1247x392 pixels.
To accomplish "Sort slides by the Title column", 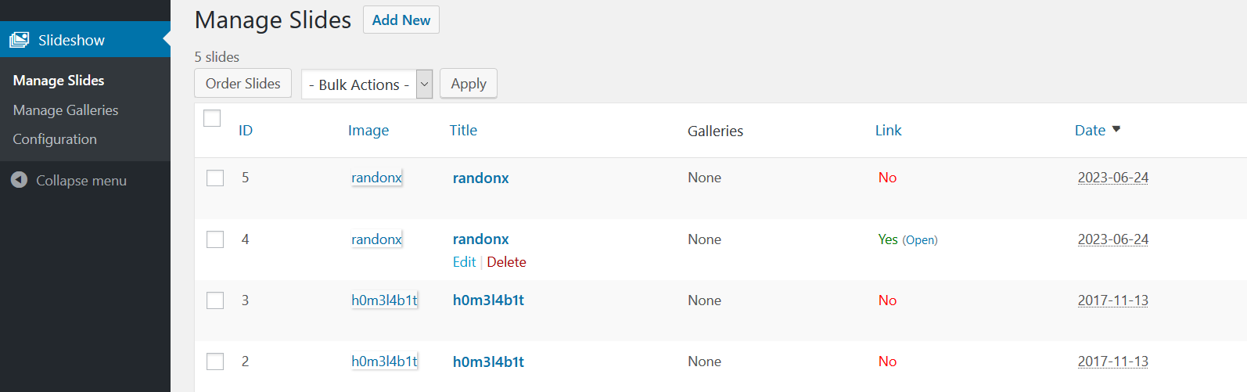I will (x=463, y=131).
